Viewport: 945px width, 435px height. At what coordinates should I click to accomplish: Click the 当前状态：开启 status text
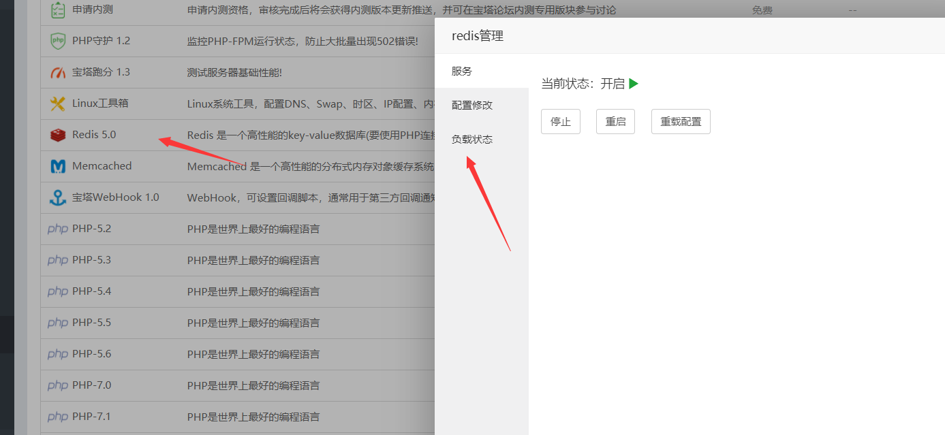(x=583, y=84)
